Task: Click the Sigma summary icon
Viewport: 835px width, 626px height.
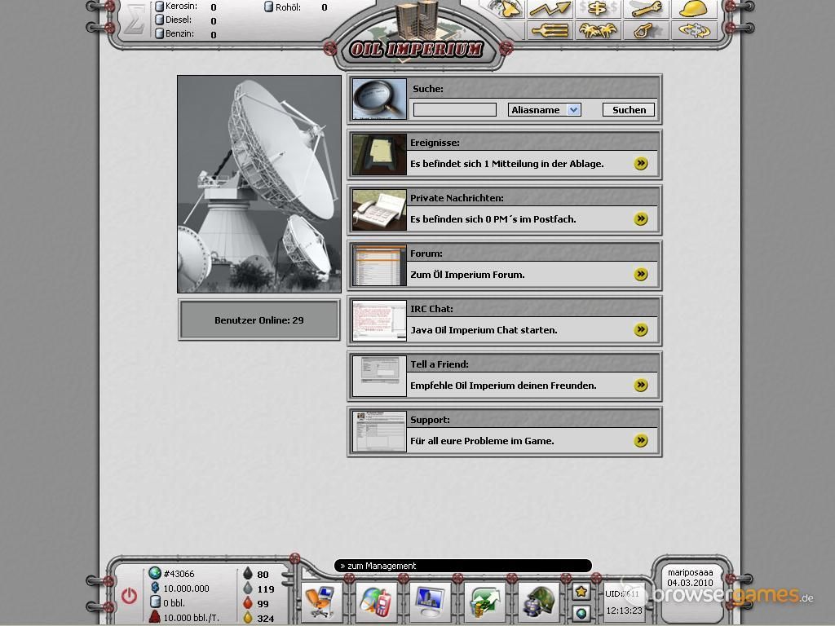Action: click(135, 20)
